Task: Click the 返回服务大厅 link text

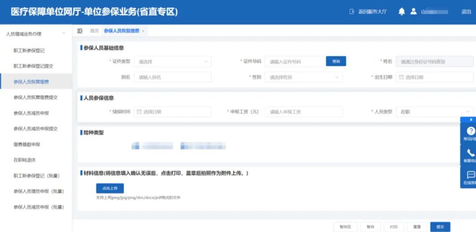Action: 372,12
